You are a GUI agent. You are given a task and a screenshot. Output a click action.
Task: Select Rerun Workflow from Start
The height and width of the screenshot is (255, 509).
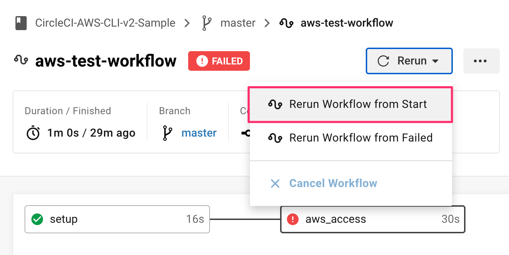pos(357,104)
